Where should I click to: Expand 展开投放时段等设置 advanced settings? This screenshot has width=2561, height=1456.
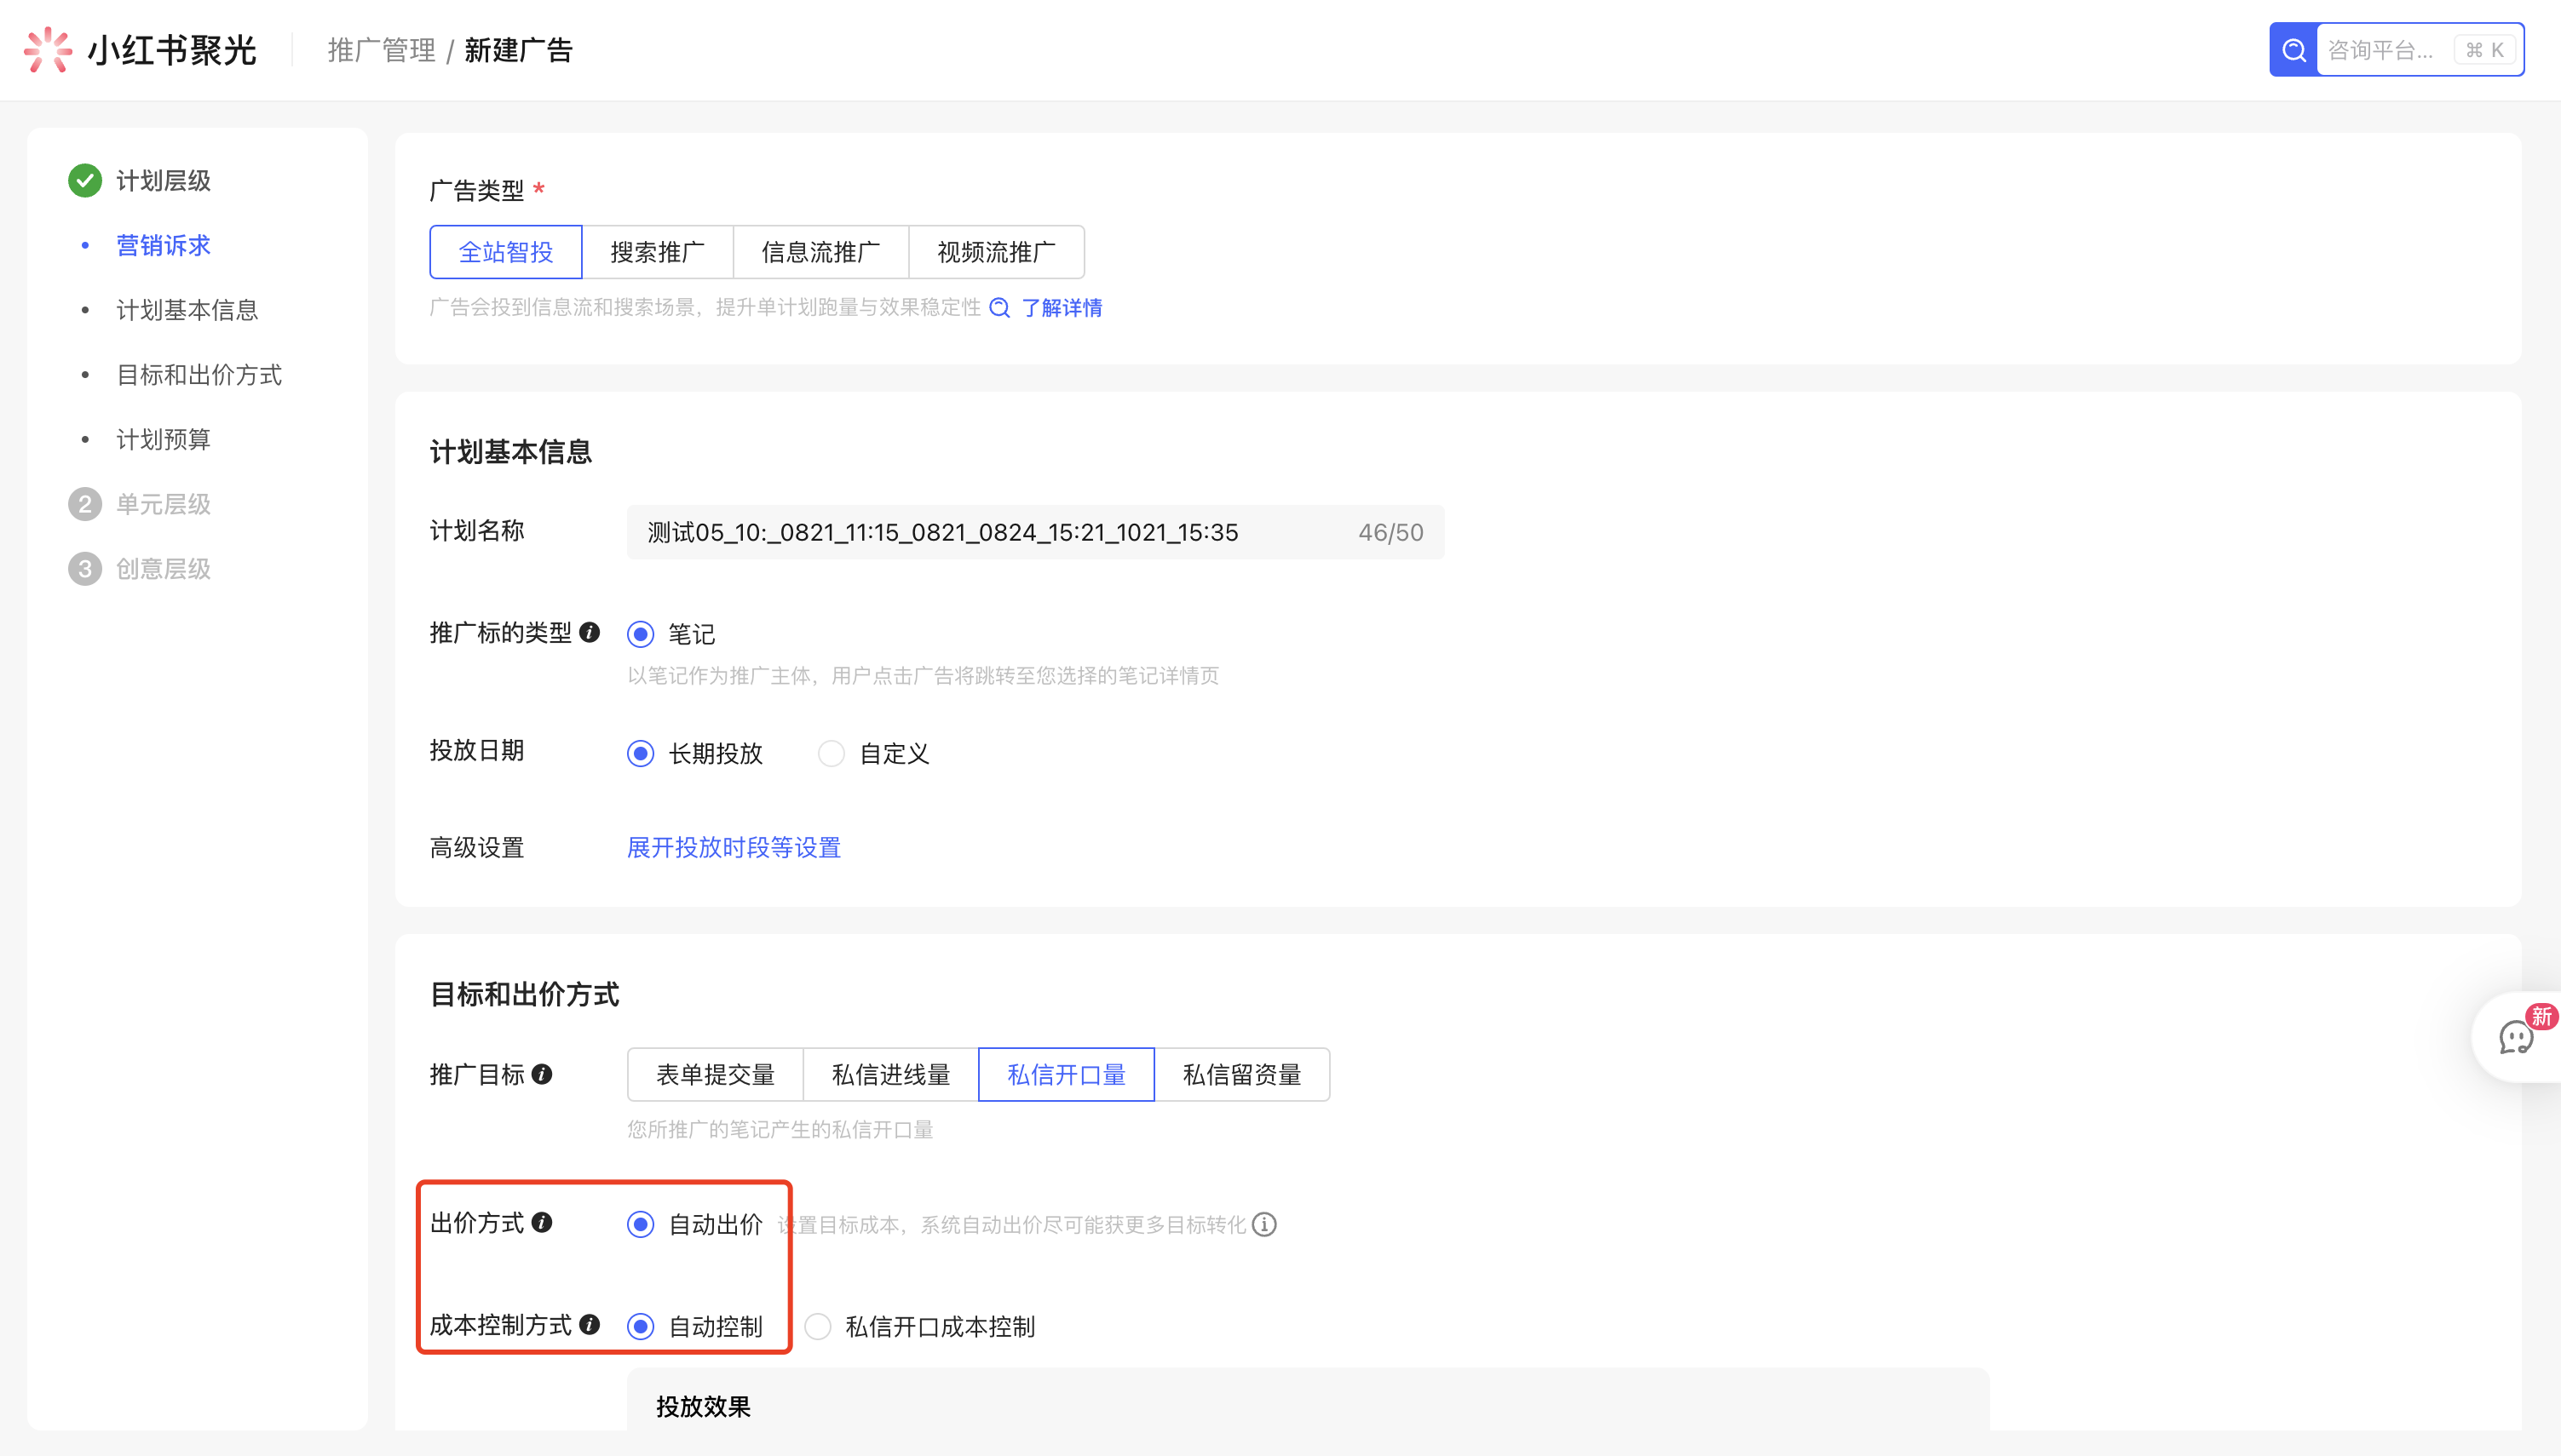(734, 847)
